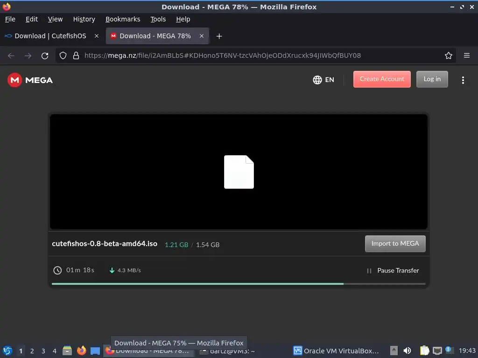Focus the Oracle VM VirtualBox taskbar entry

pyautogui.click(x=336, y=351)
